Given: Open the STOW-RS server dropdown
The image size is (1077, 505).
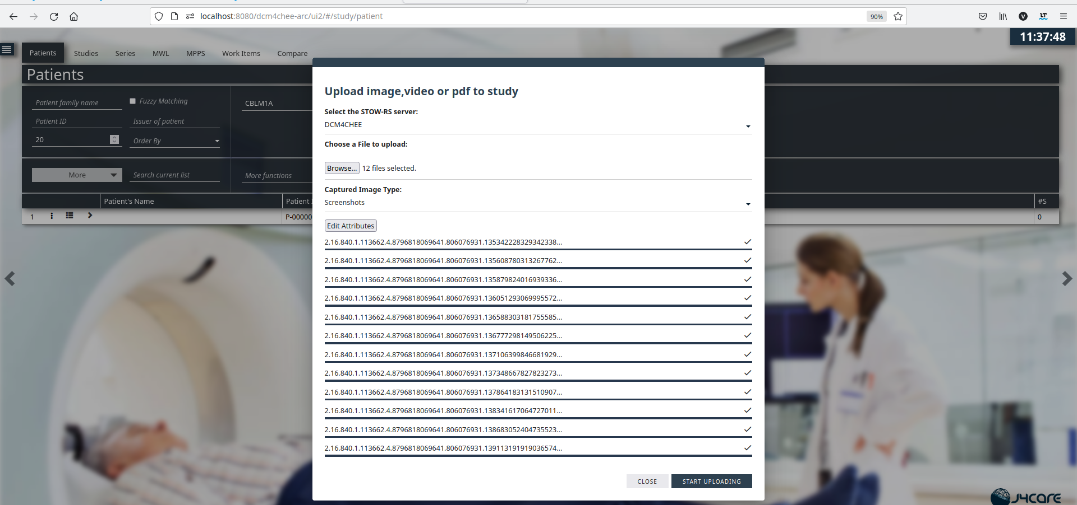Looking at the screenshot, I should [x=747, y=126].
